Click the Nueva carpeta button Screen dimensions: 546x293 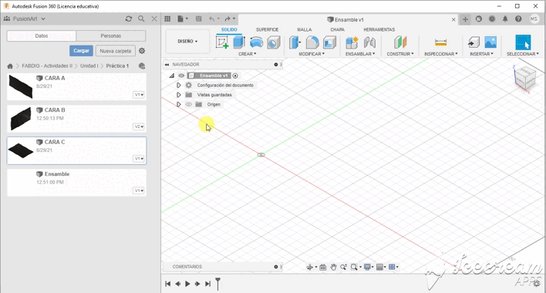point(115,51)
